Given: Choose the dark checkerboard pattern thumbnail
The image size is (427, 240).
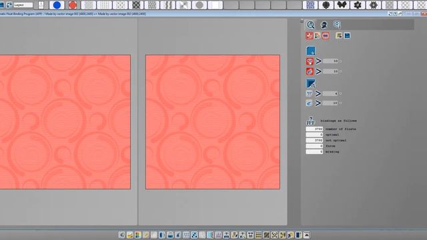Looking at the screenshot, I should (136, 5).
